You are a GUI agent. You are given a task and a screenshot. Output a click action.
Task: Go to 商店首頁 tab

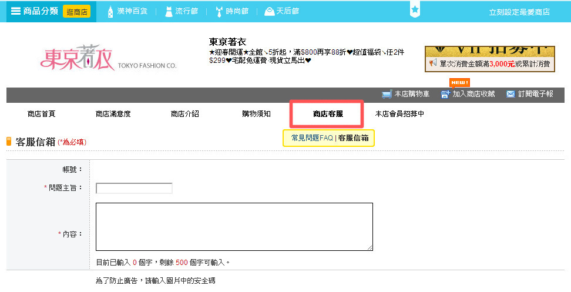coord(41,114)
